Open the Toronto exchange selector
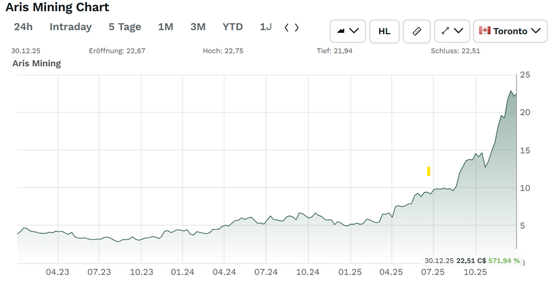 509,31
